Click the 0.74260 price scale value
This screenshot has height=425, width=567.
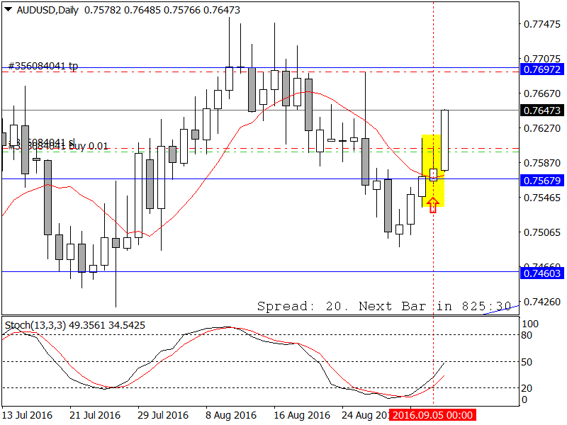point(542,302)
